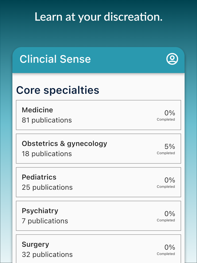This screenshot has height=263, width=197.
Task: Click the Learn at your discreation heading
Action: [x=98, y=17]
